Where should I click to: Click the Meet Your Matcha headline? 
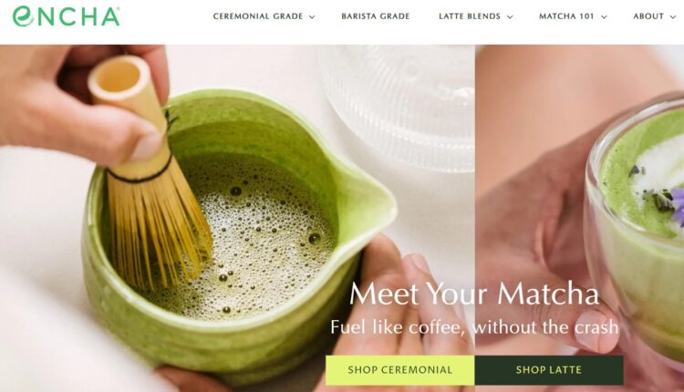(474, 294)
